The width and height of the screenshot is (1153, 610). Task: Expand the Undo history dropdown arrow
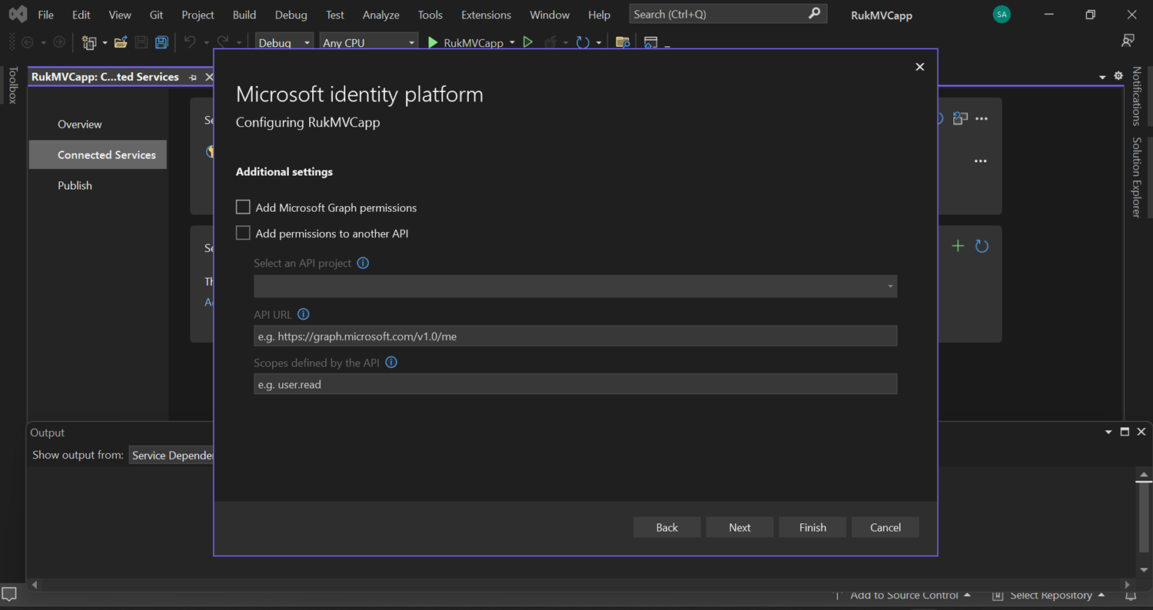[206, 43]
